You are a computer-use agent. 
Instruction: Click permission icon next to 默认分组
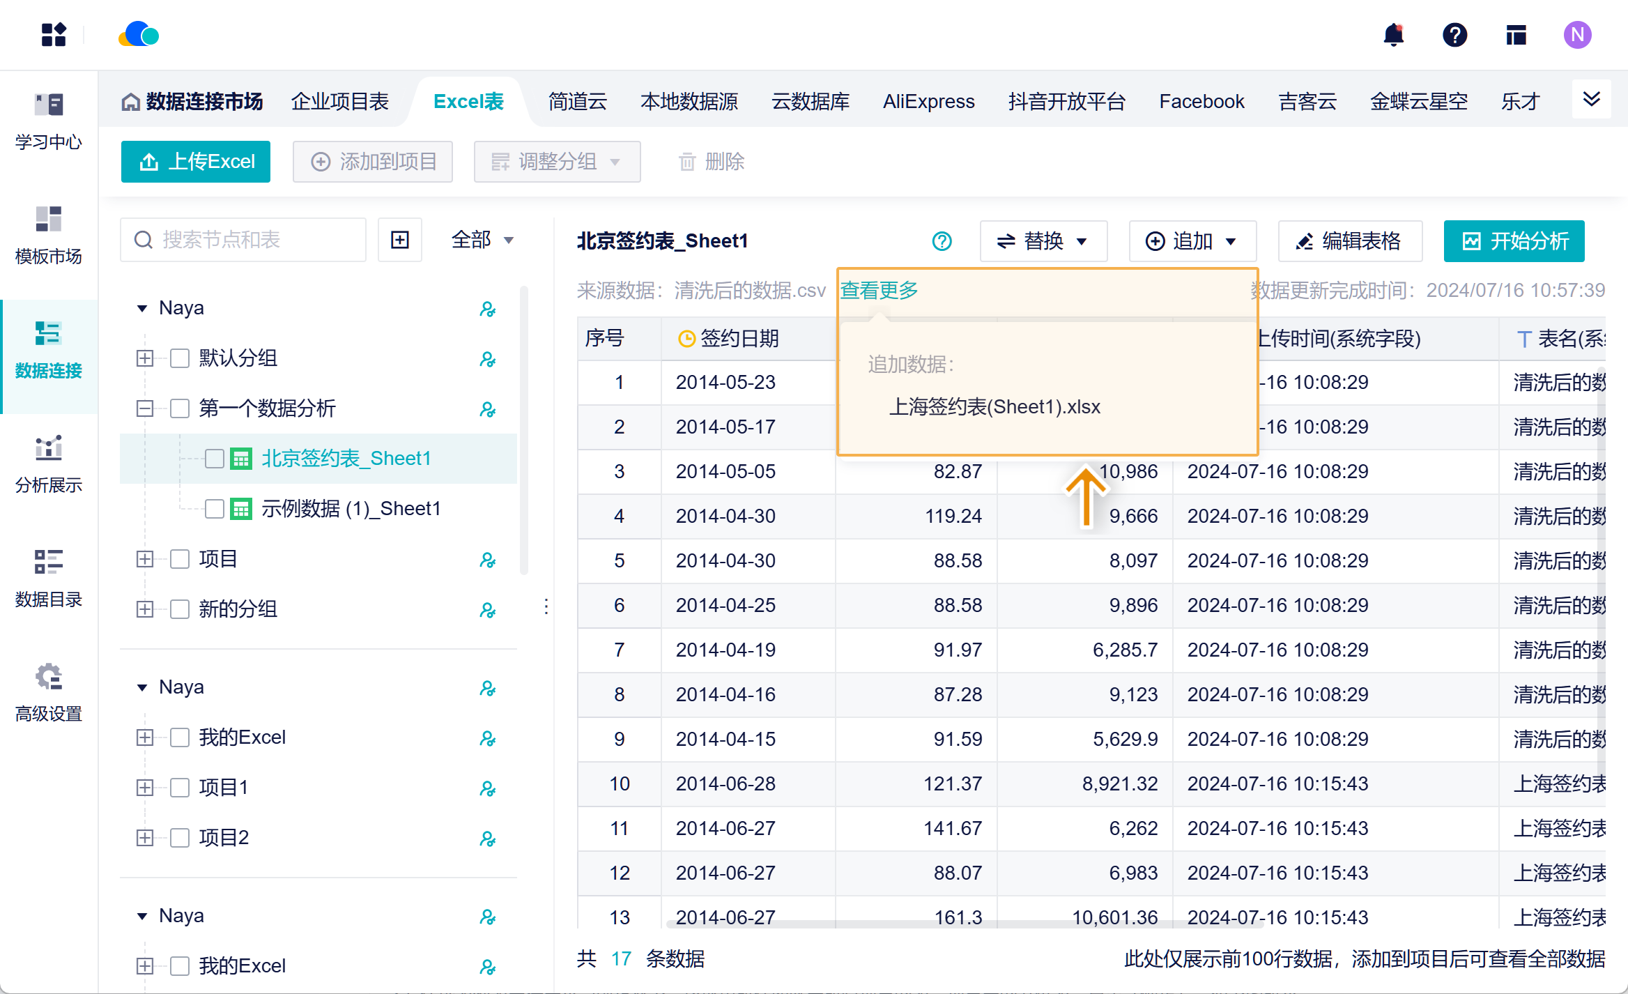tap(487, 359)
